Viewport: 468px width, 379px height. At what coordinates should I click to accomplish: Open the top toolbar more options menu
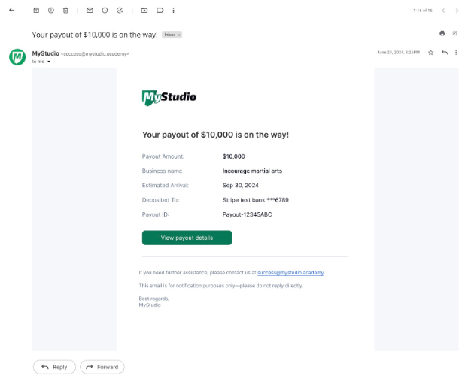(x=174, y=10)
